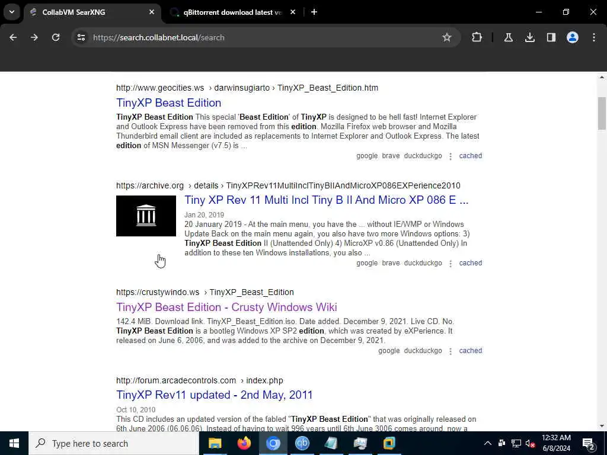Open the computer management taskbar icon
The width and height of the screenshot is (607, 455).
pos(360,443)
